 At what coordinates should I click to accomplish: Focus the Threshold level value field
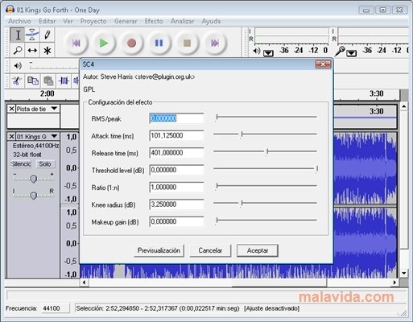pos(176,170)
